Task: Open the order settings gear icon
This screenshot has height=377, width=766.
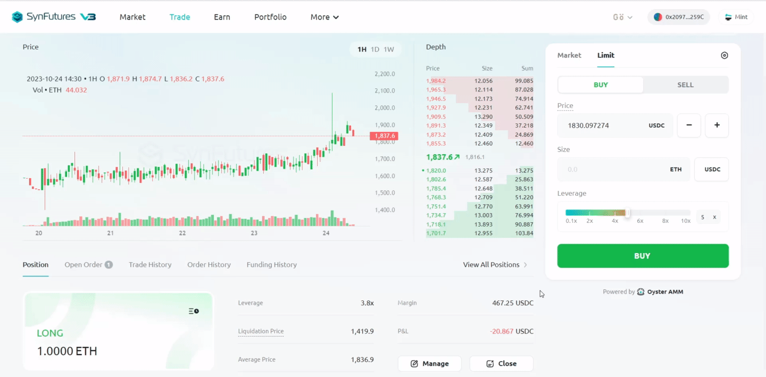Action: [724, 55]
